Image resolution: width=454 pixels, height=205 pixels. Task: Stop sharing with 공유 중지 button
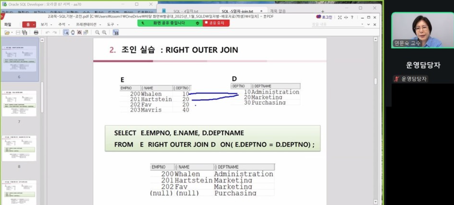coord(216,23)
